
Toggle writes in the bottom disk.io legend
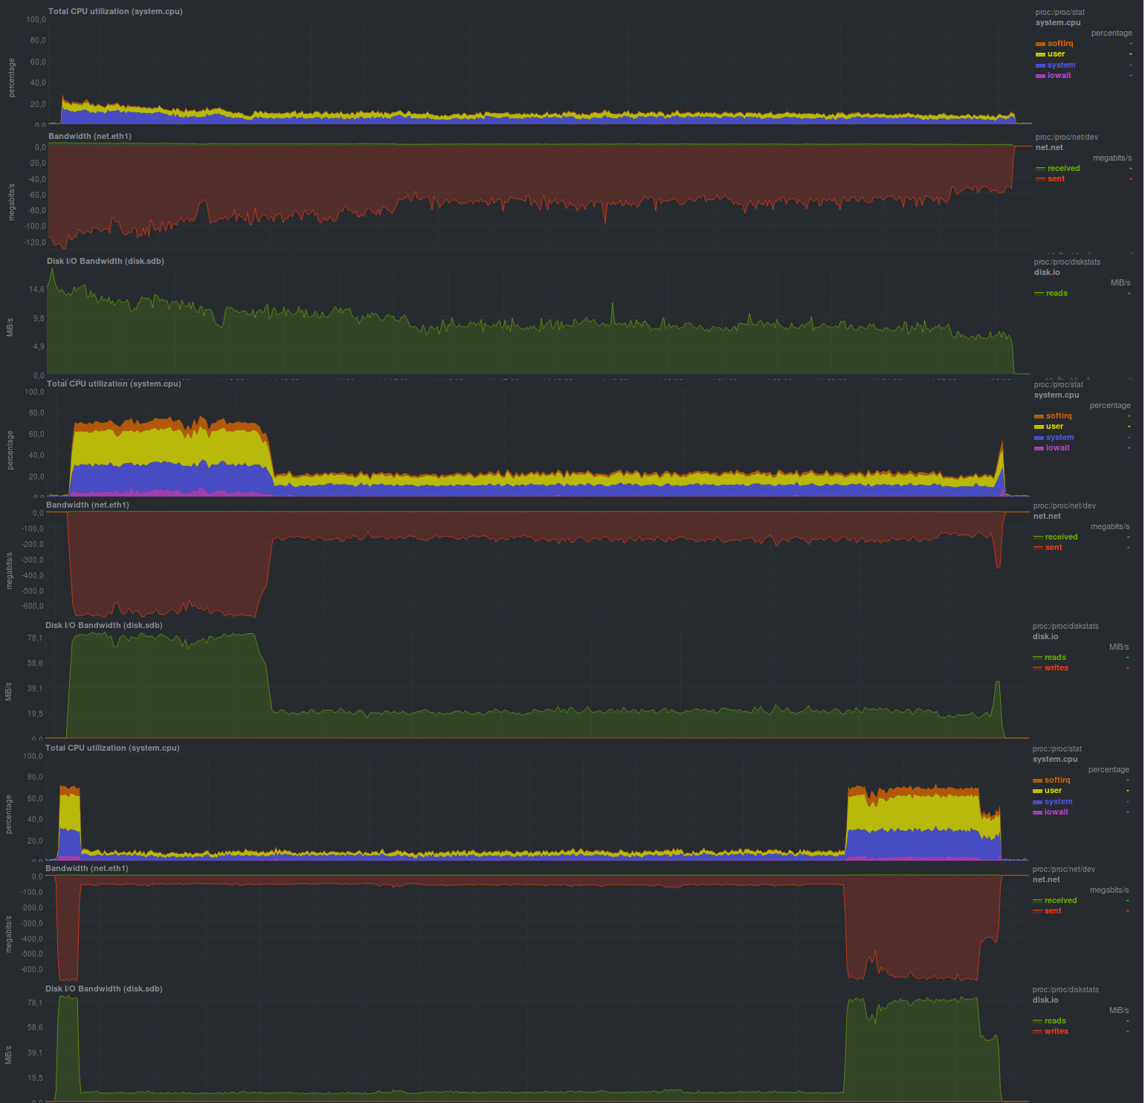click(1057, 1032)
